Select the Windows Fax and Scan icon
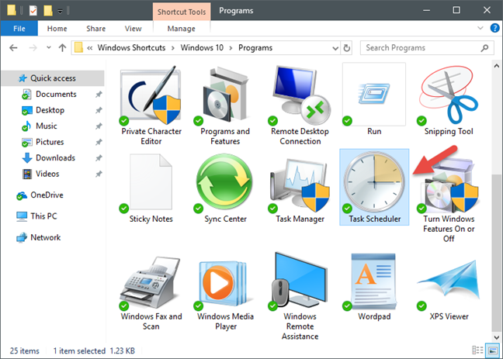The image size is (503, 359). click(151, 282)
